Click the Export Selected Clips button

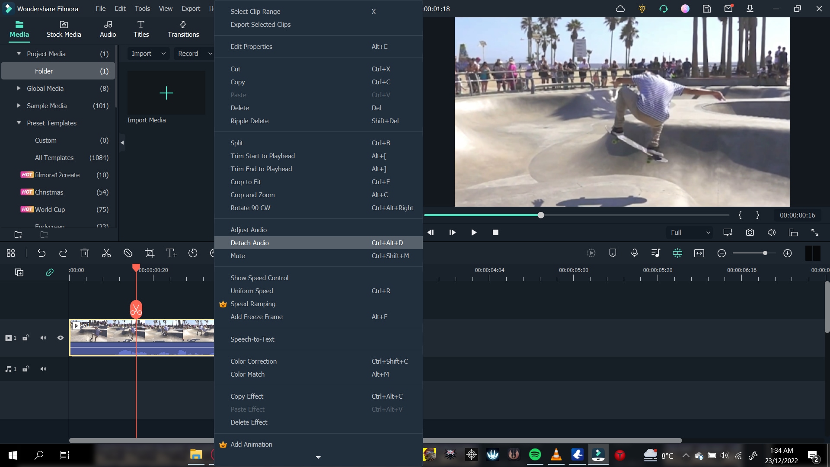(x=261, y=24)
